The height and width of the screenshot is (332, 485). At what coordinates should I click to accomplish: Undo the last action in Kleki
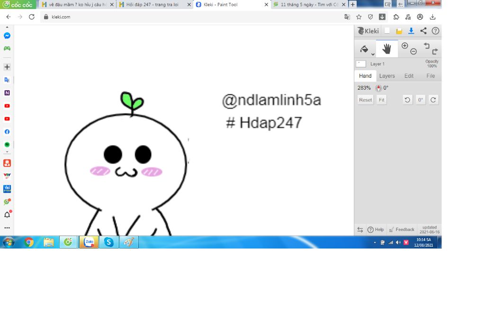427,46
